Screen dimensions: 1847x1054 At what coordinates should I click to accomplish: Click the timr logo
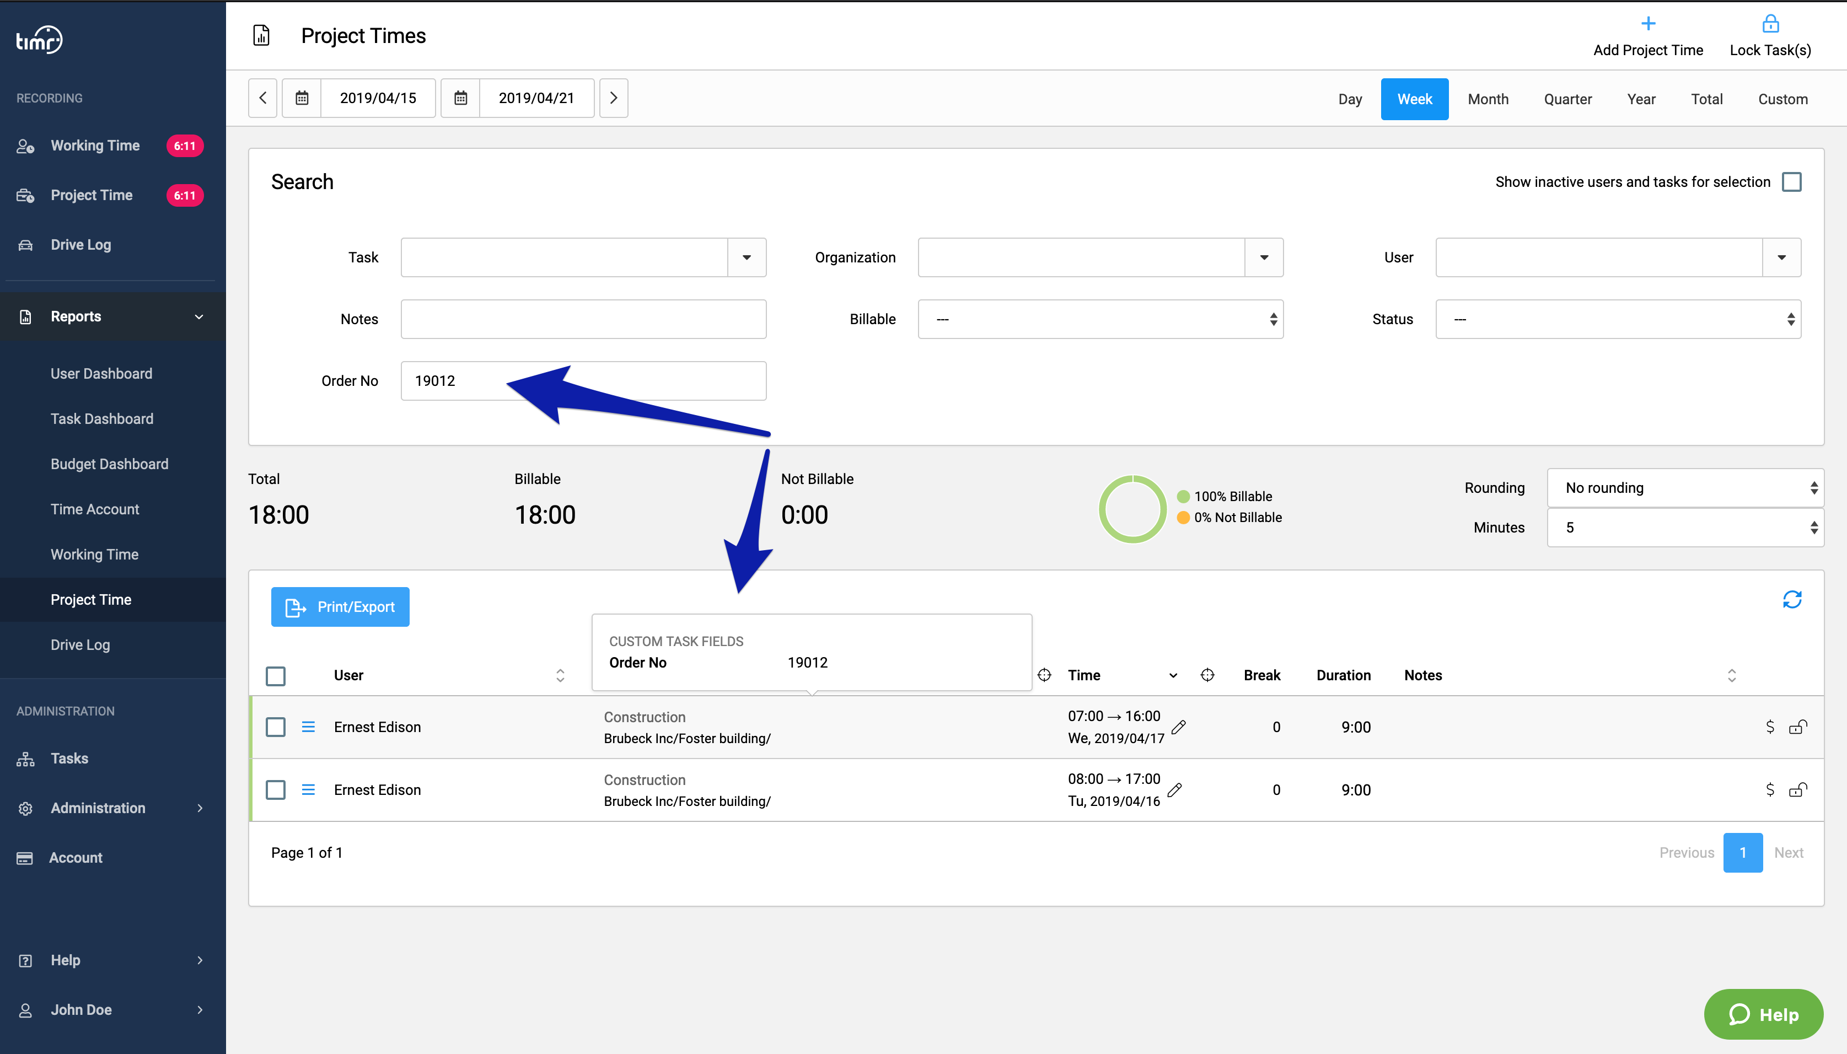coord(39,39)
